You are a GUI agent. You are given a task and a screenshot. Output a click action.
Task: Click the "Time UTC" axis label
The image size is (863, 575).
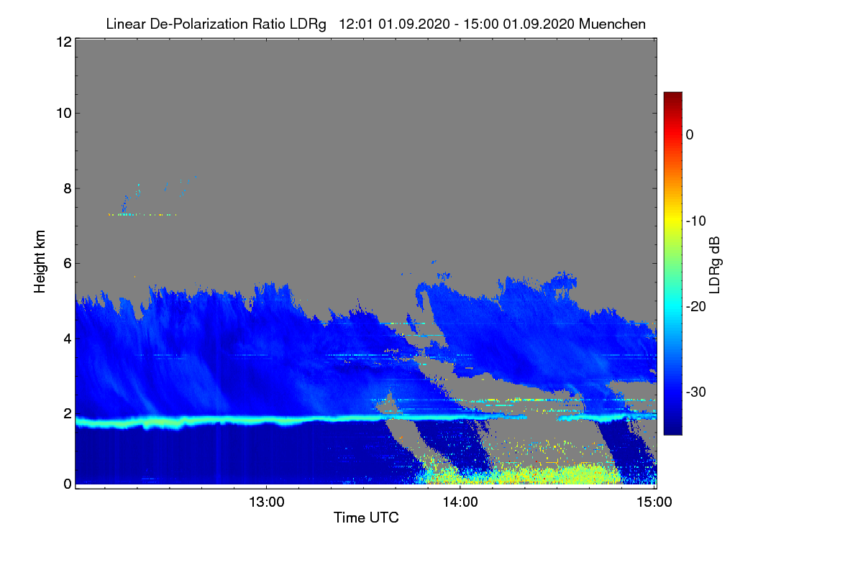366,517
